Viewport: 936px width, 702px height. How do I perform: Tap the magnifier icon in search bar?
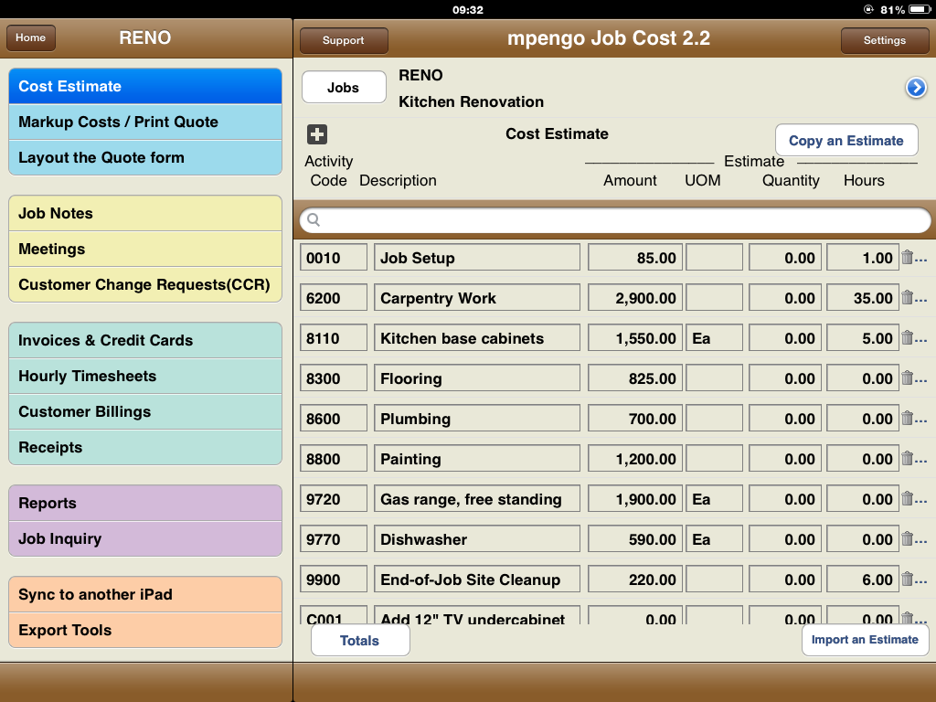coord(314,220)
